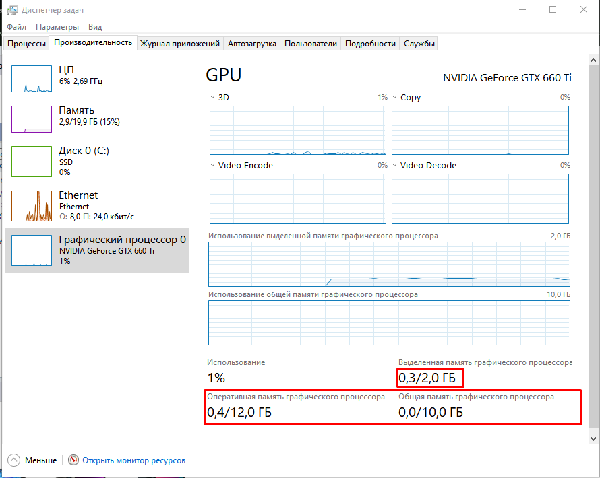Viewport: 600px width, 478px height.
Task: Close the Диспетчер задач window
Action: [x=584, y=9]
